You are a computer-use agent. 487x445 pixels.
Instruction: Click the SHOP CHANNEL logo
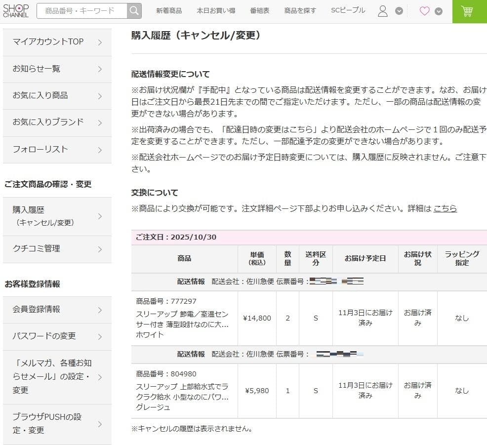pyautogui.click(x=16, y=10)
